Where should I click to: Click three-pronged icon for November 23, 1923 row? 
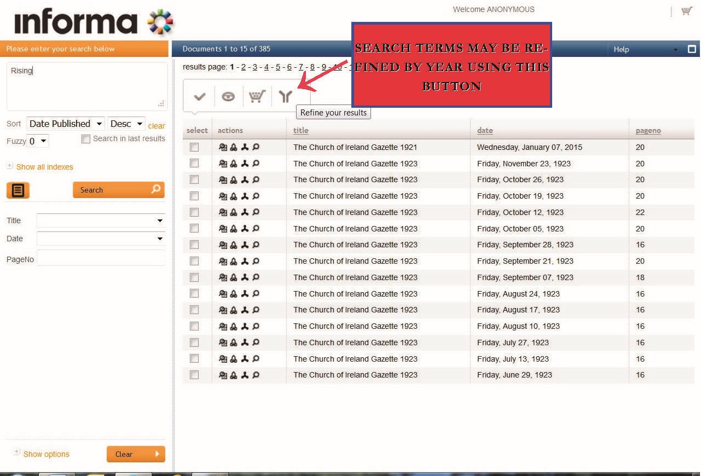coord(245,164)
